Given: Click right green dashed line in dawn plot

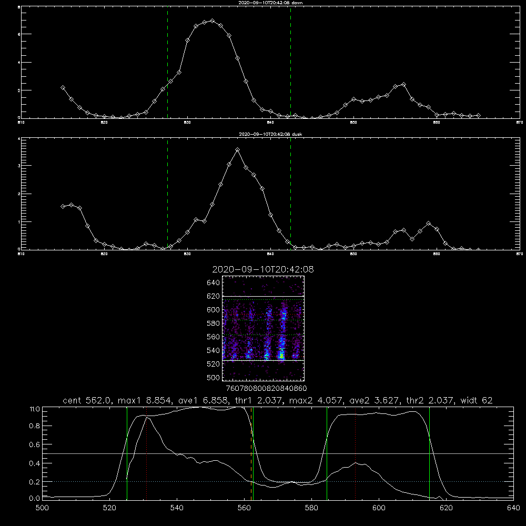Looking at the screenshot, I should coord(290,63).
